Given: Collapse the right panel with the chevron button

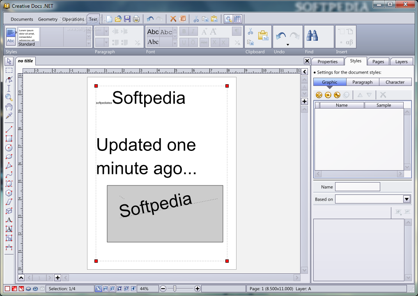Looking at the screenshot, I should coord(304,72).
